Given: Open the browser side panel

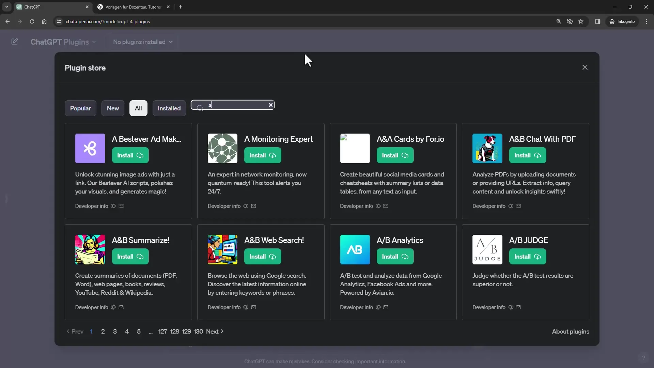Looking at the screenshot, I should 597,21.
